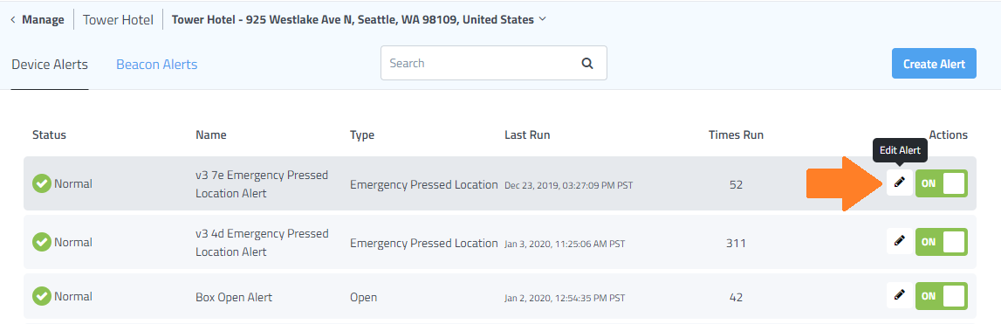
Task: Edit the v3 7e Emergency Pressed alert
Action: click(900, 183)
